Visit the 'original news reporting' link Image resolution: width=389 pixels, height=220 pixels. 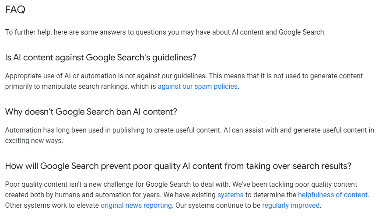pyautogui.click(x=136, y=206)
